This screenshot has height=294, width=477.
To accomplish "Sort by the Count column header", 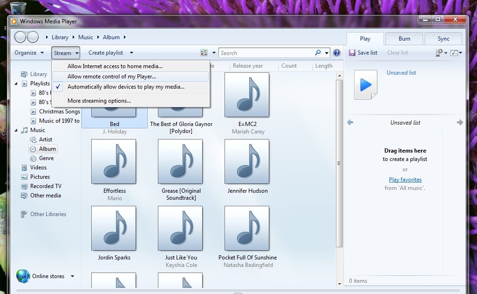I will click(x=289, y=66).
